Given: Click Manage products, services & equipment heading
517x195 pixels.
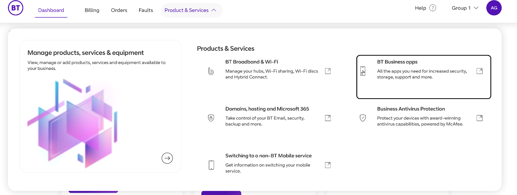Looking at the screenshot, I should tap(86, 53).
